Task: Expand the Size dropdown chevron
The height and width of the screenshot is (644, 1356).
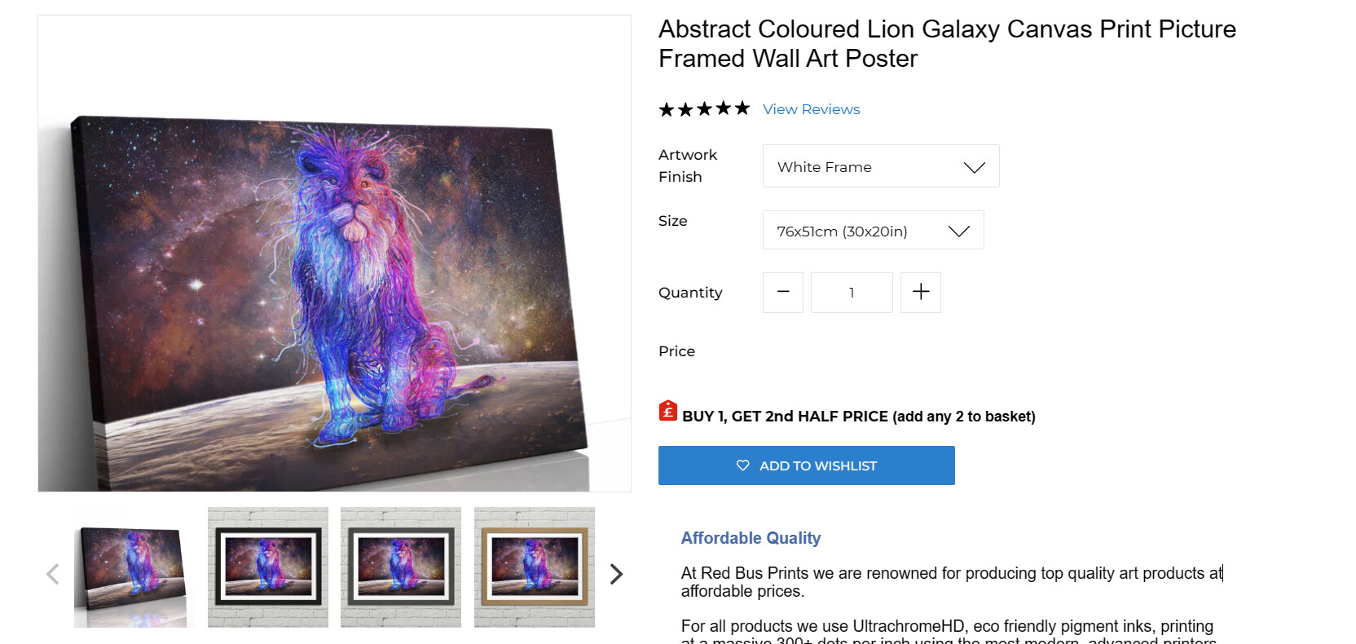Action: point(959,231)
